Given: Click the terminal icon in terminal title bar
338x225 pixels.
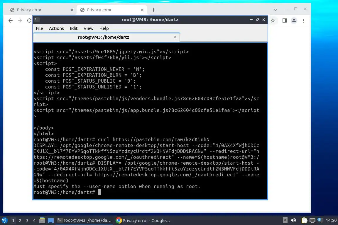Looking at the screenshot, I should [37, 20].
